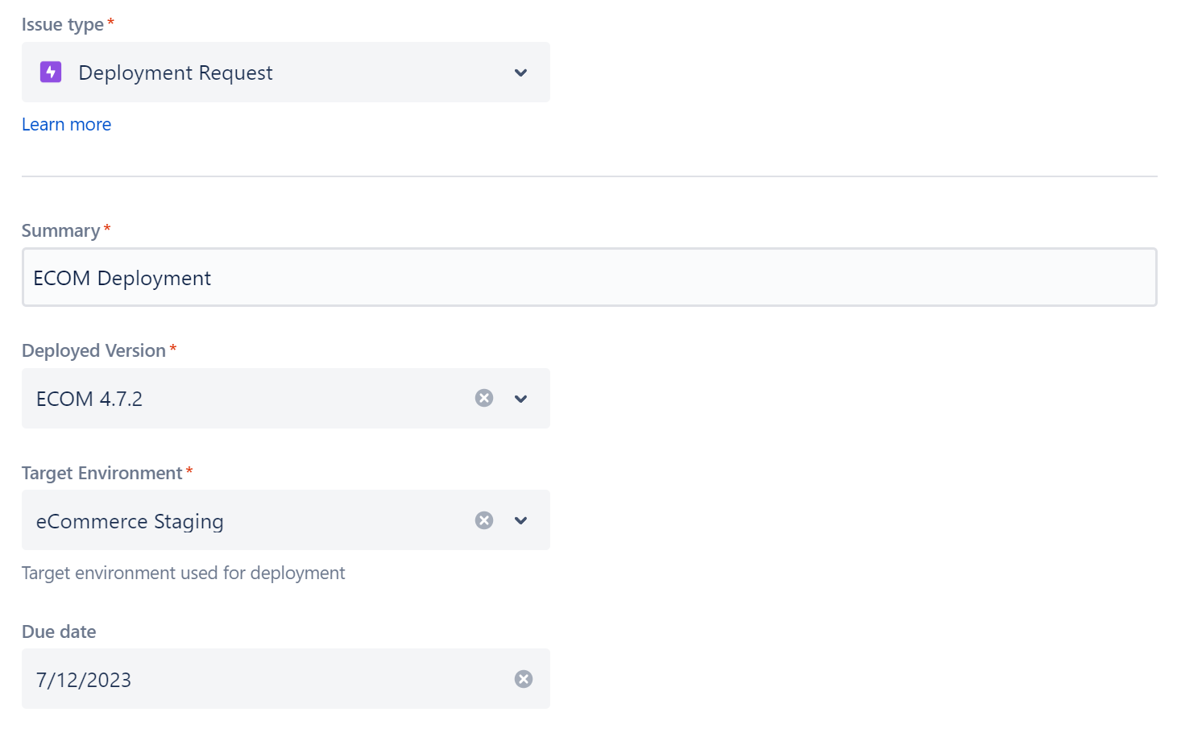Select the ECOM 4.7.2 version value
The height and width of the screenshot is (737, 1177).
[x=89, y=398]
